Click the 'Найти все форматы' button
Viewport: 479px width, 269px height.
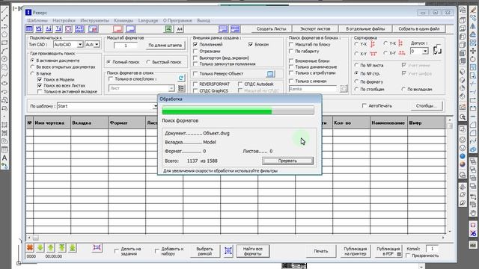tap(253, 251)
